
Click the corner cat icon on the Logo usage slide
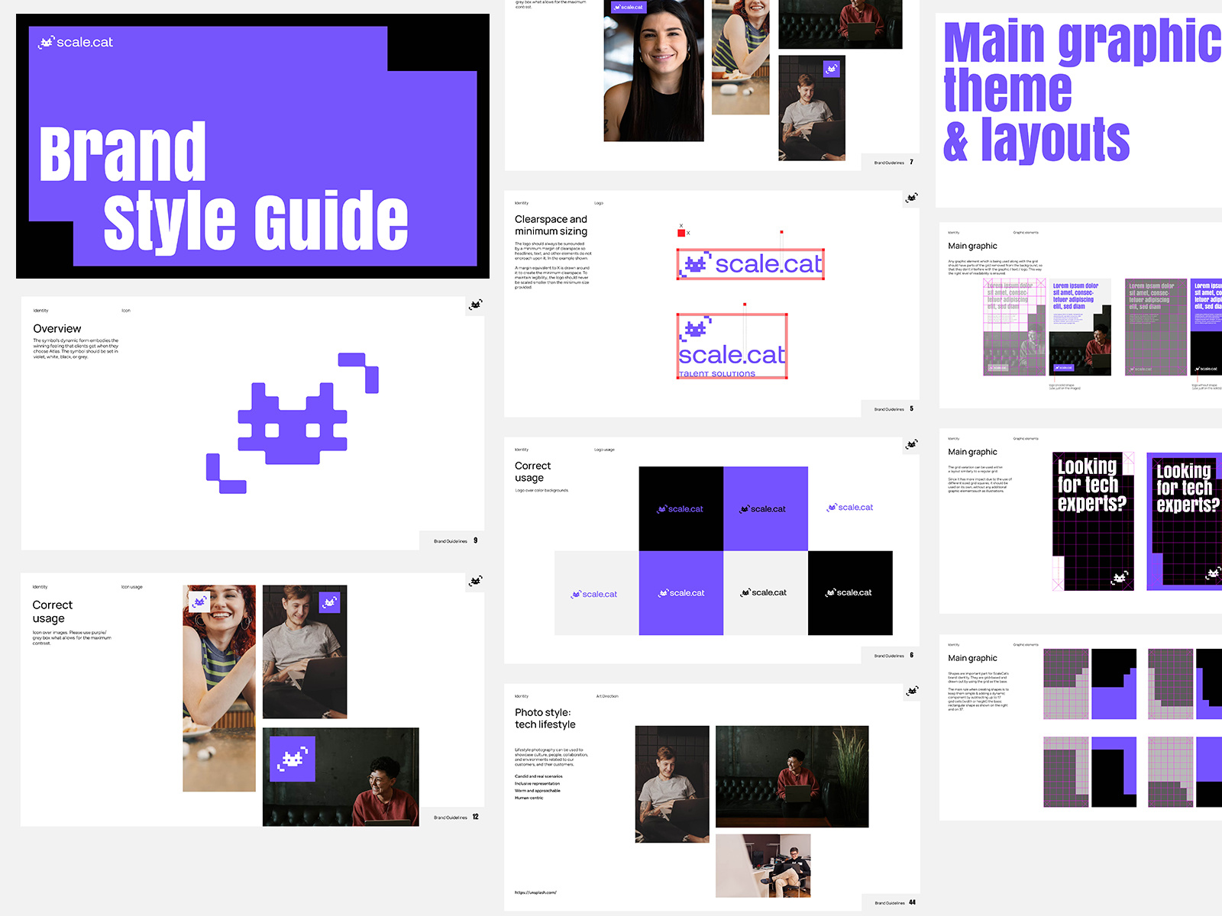tap(911, 444)
